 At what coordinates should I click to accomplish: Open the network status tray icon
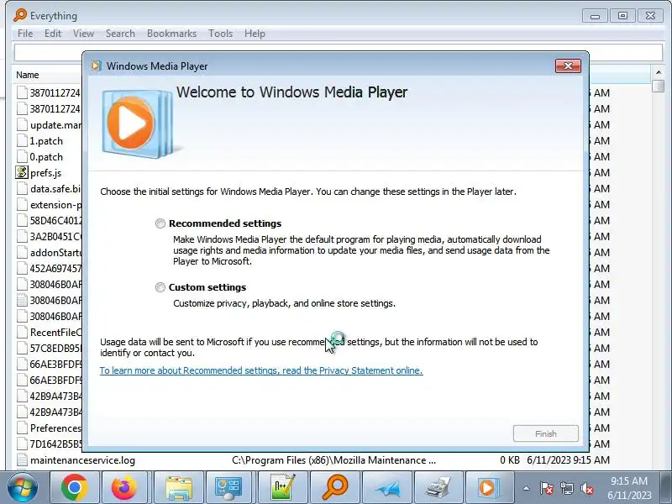(x=566, y=488)
